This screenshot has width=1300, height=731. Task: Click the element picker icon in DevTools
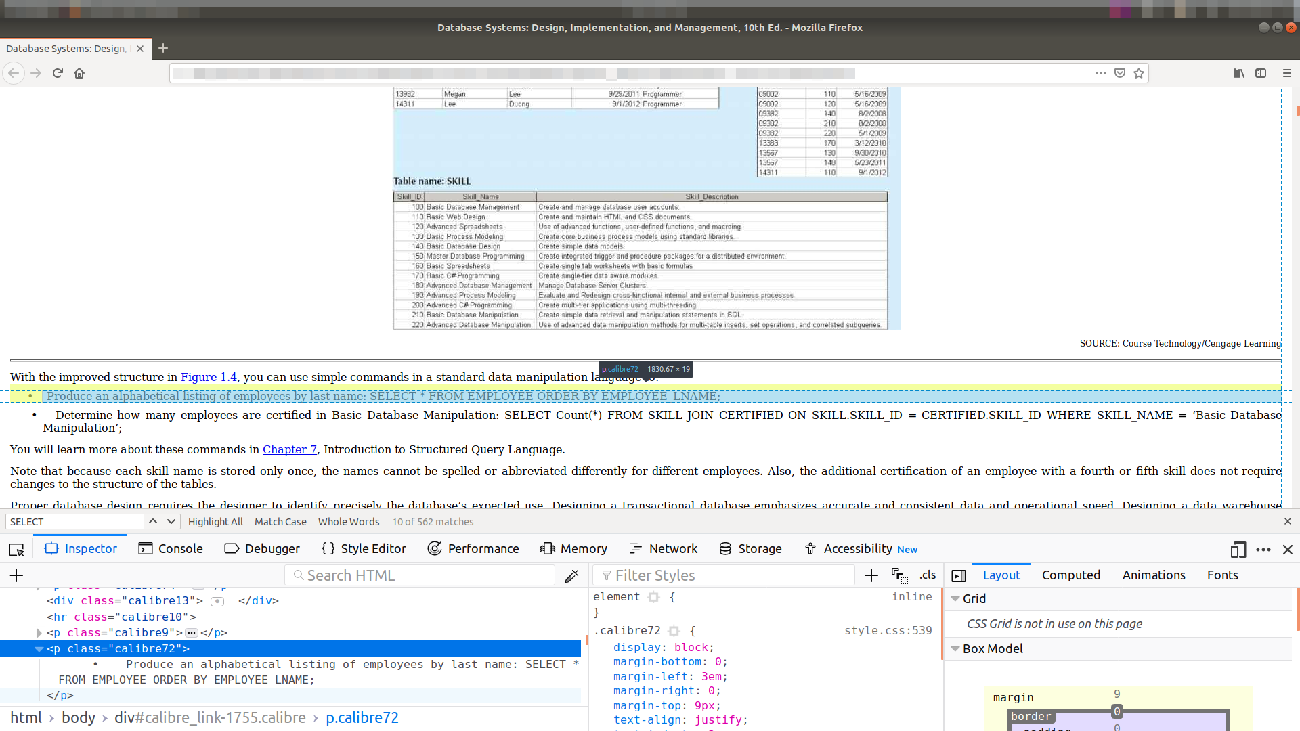pos(16,550)
